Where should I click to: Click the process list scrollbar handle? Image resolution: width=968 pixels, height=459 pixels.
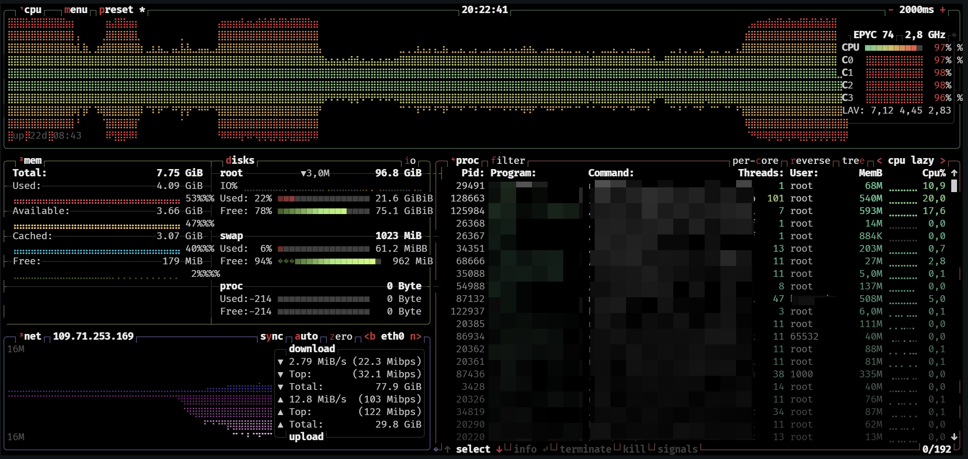pyautogui.click(x=954, y=186)
